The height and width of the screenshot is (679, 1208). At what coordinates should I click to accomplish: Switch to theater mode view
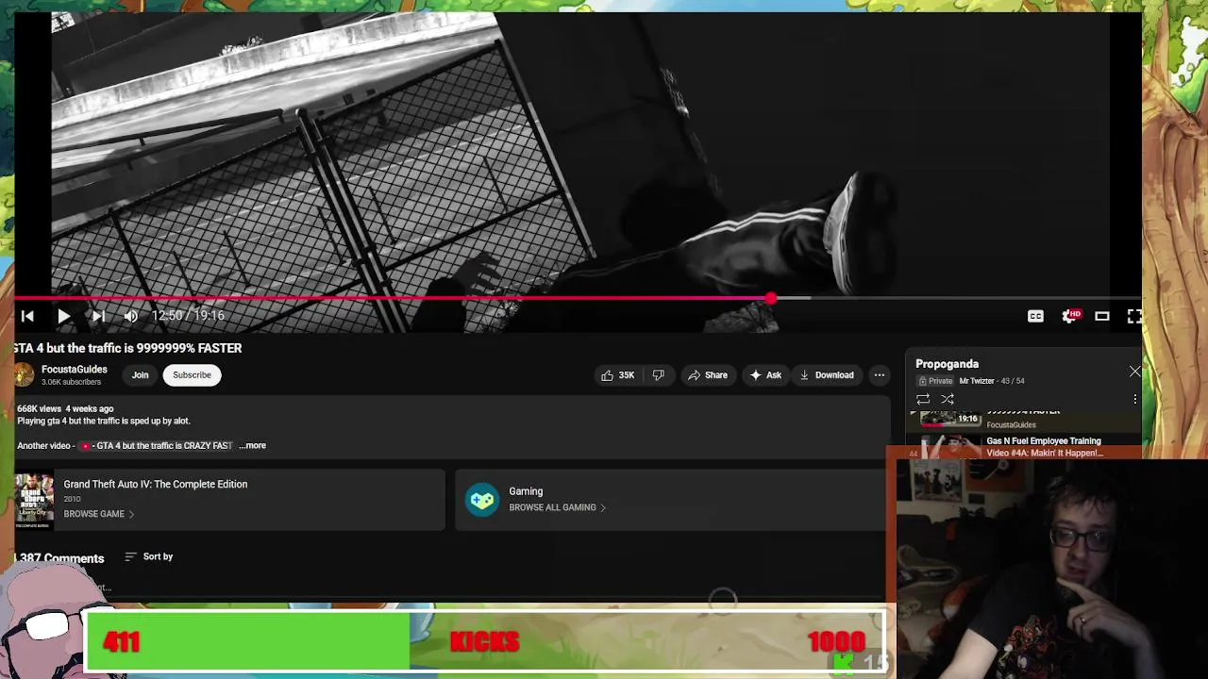tap(1101, 316)
